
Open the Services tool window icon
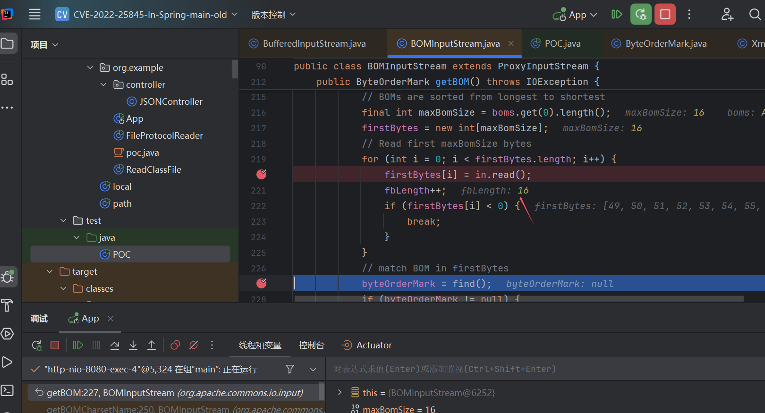[x=7, y=334]
